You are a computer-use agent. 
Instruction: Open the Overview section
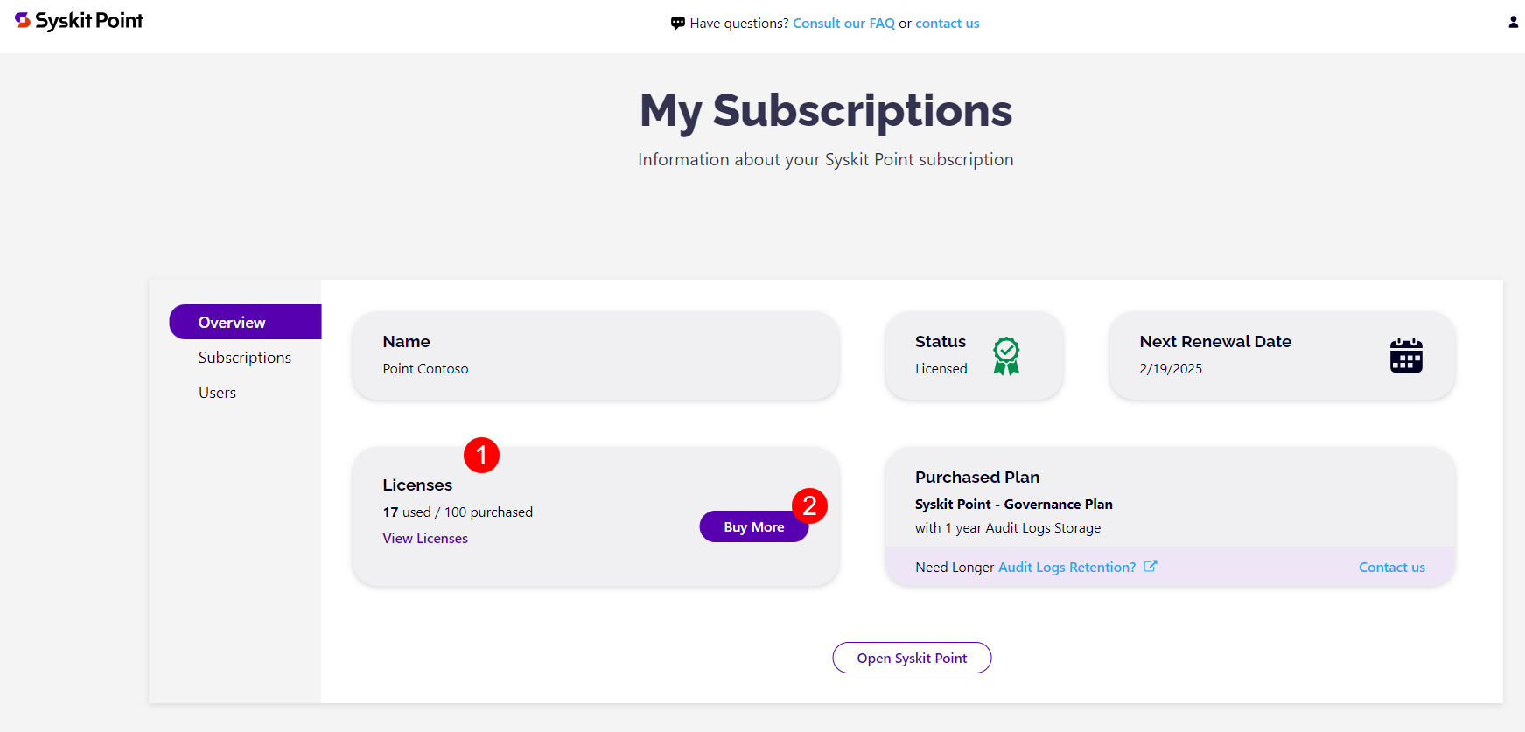(230, 322)
